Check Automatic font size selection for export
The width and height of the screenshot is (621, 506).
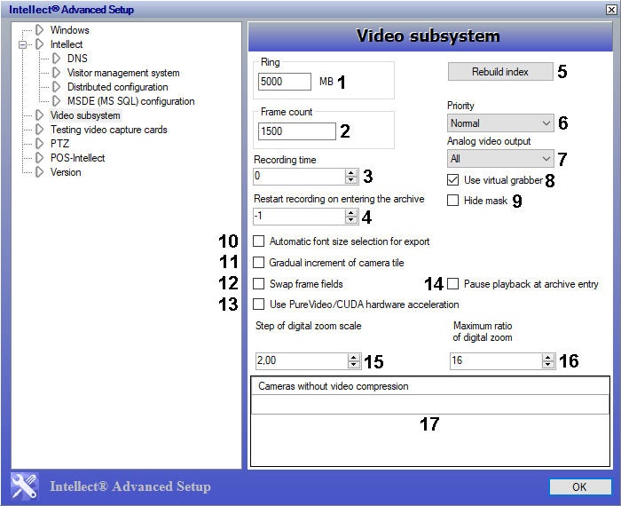(259, 241)
